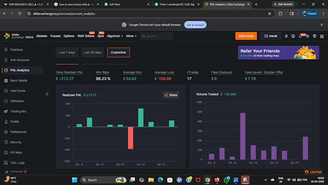
Task: Select PNL Analytics sidebar item
Action: (22, 70)
